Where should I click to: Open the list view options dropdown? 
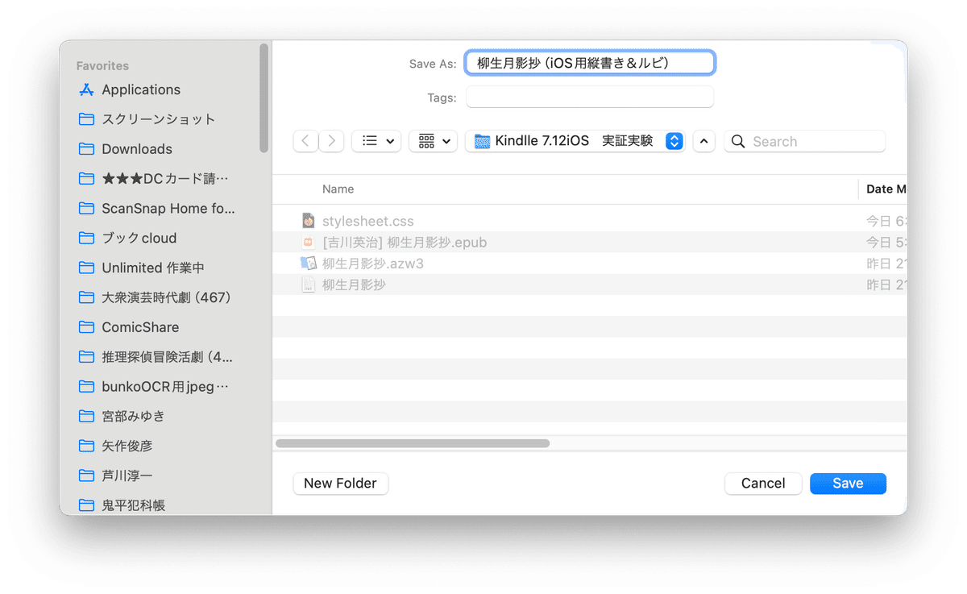click(x=376, y=141)
